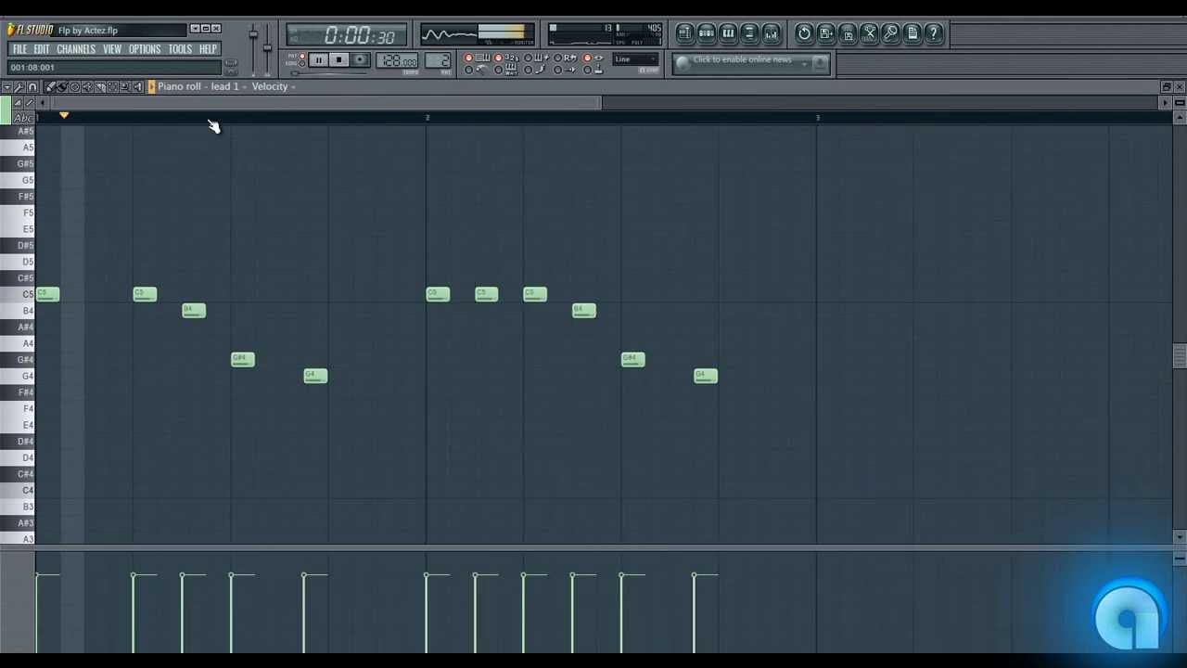Click the time display 0:00:30
This screenshot has height=668, width=1187.
(x=347, y=36)
